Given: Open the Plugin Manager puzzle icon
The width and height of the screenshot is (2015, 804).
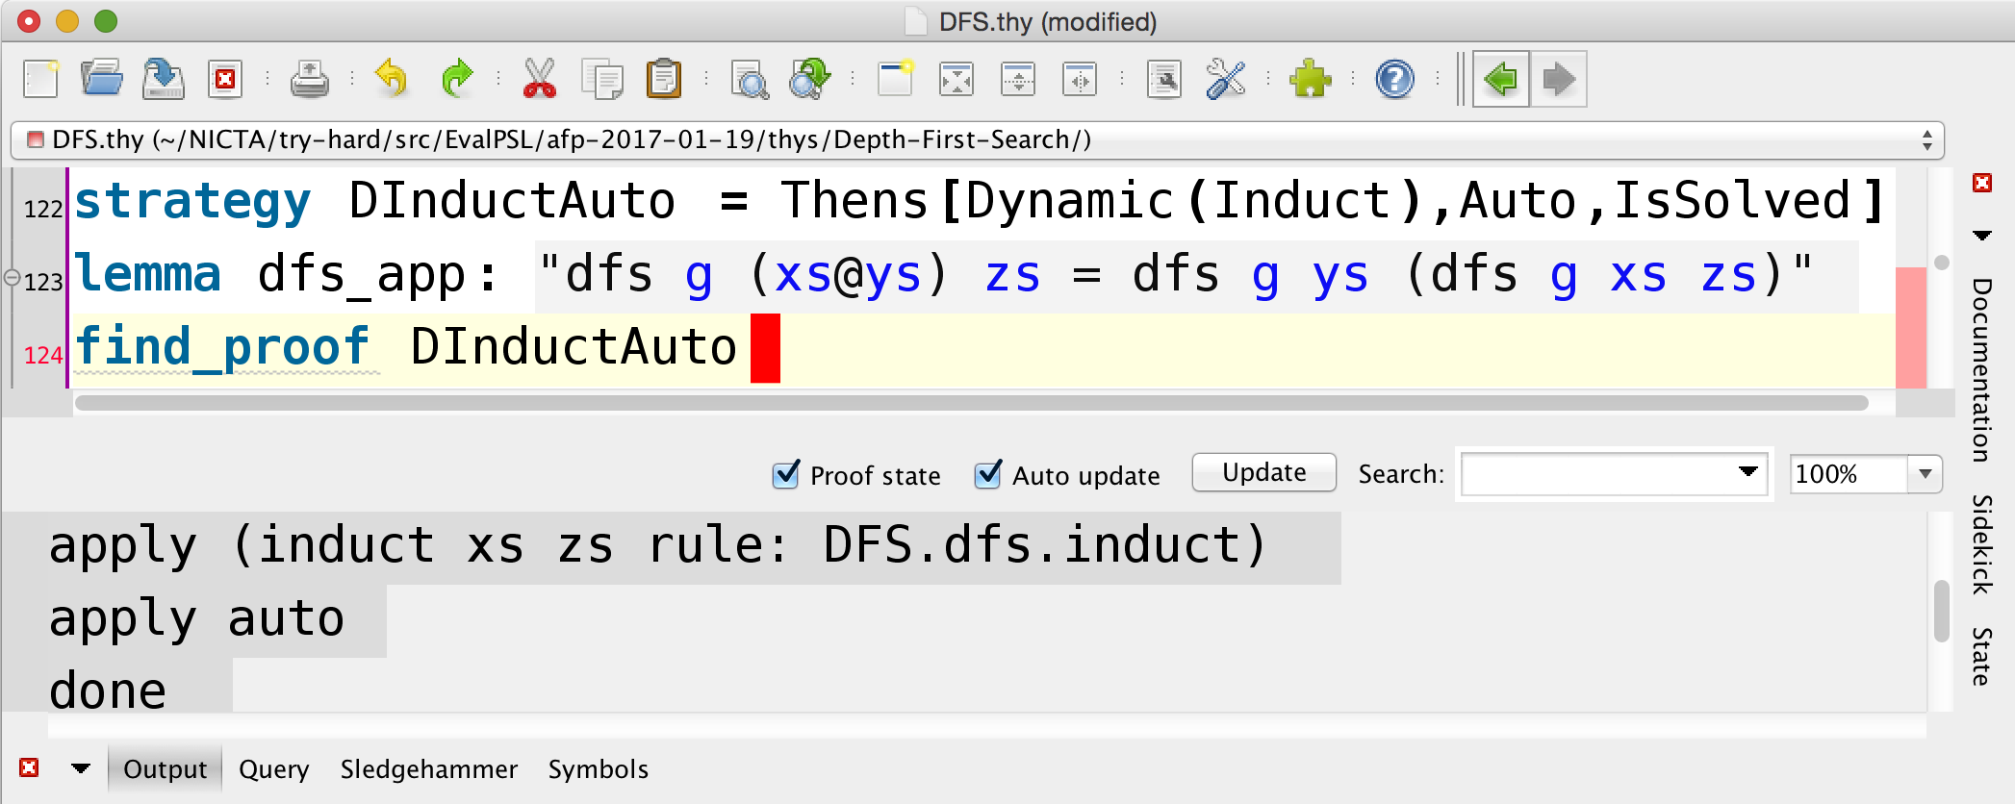Looking at the screenshot, I should click(x=1311, y=79).
